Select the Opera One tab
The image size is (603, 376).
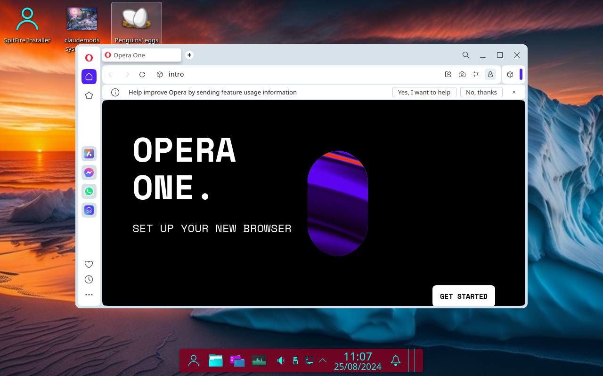(142, 55)
